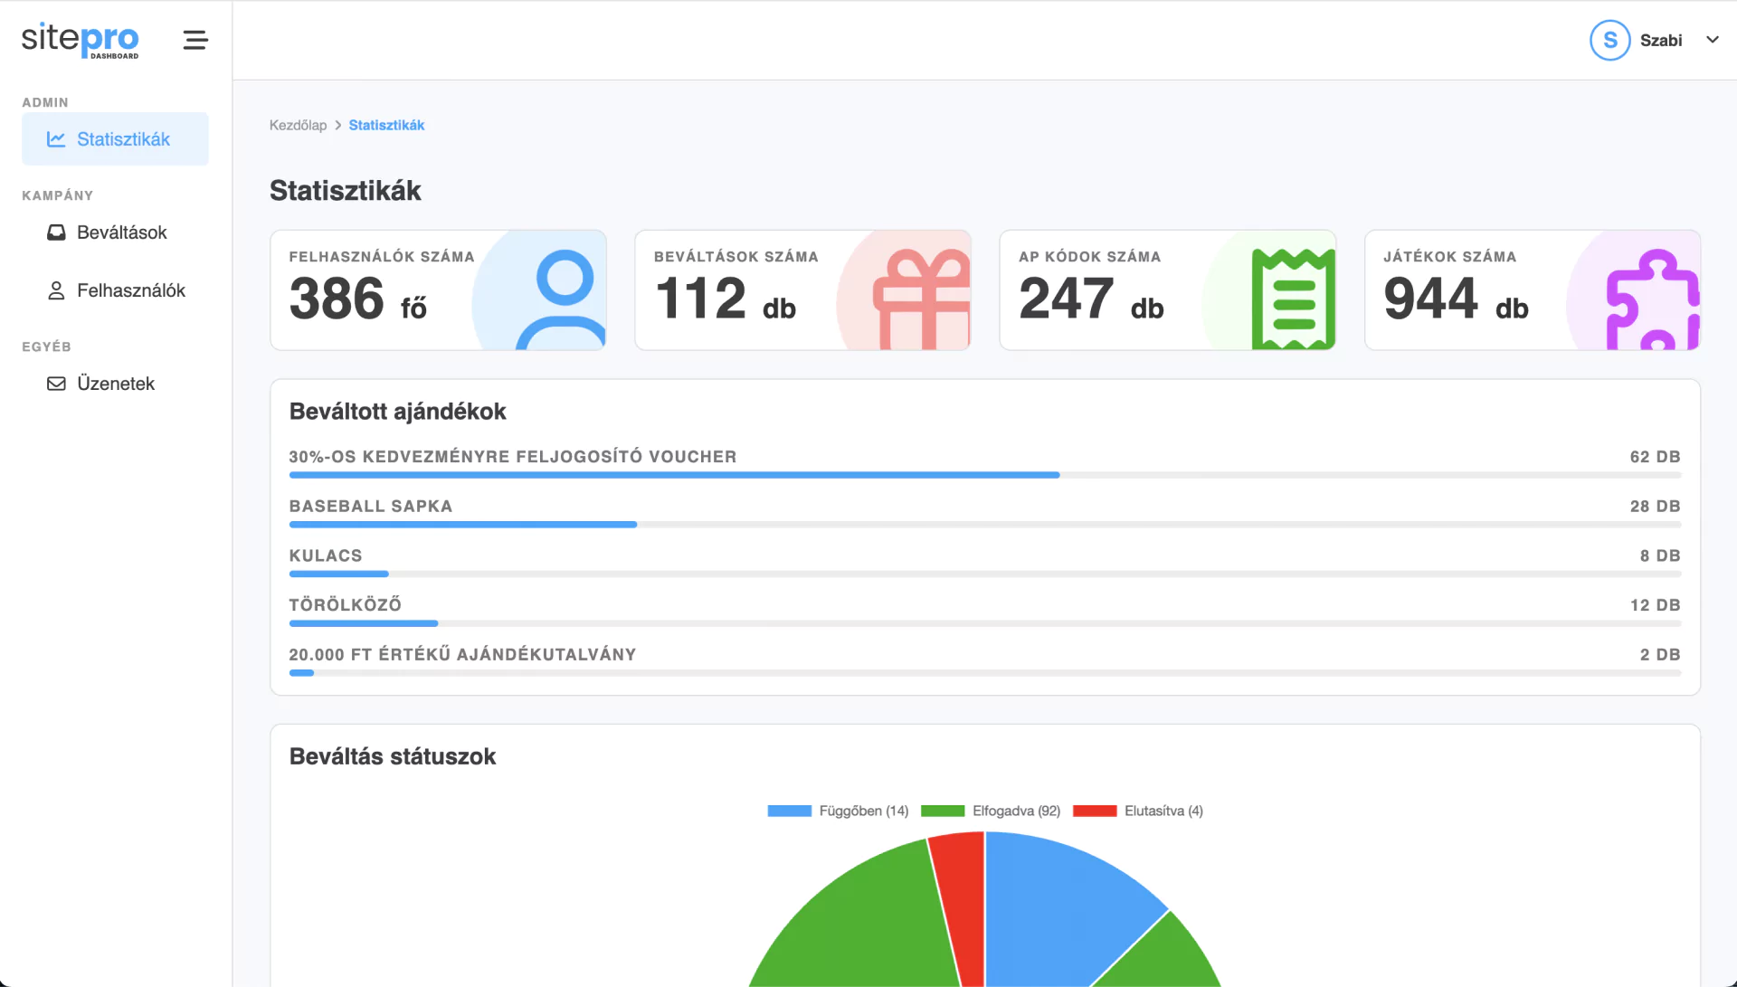The height and width of the screenshot is (987, 1737).
Task: Click the Üzenetek envelope icon
Action: click(56, 384)
